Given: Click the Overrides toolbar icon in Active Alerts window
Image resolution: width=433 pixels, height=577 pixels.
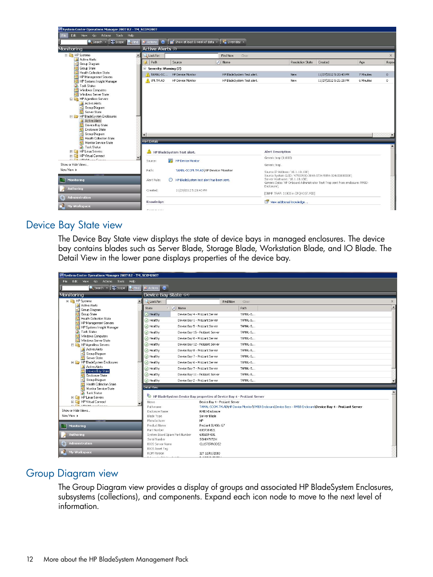Looking at the screenshot, I should tap(225, 42).
